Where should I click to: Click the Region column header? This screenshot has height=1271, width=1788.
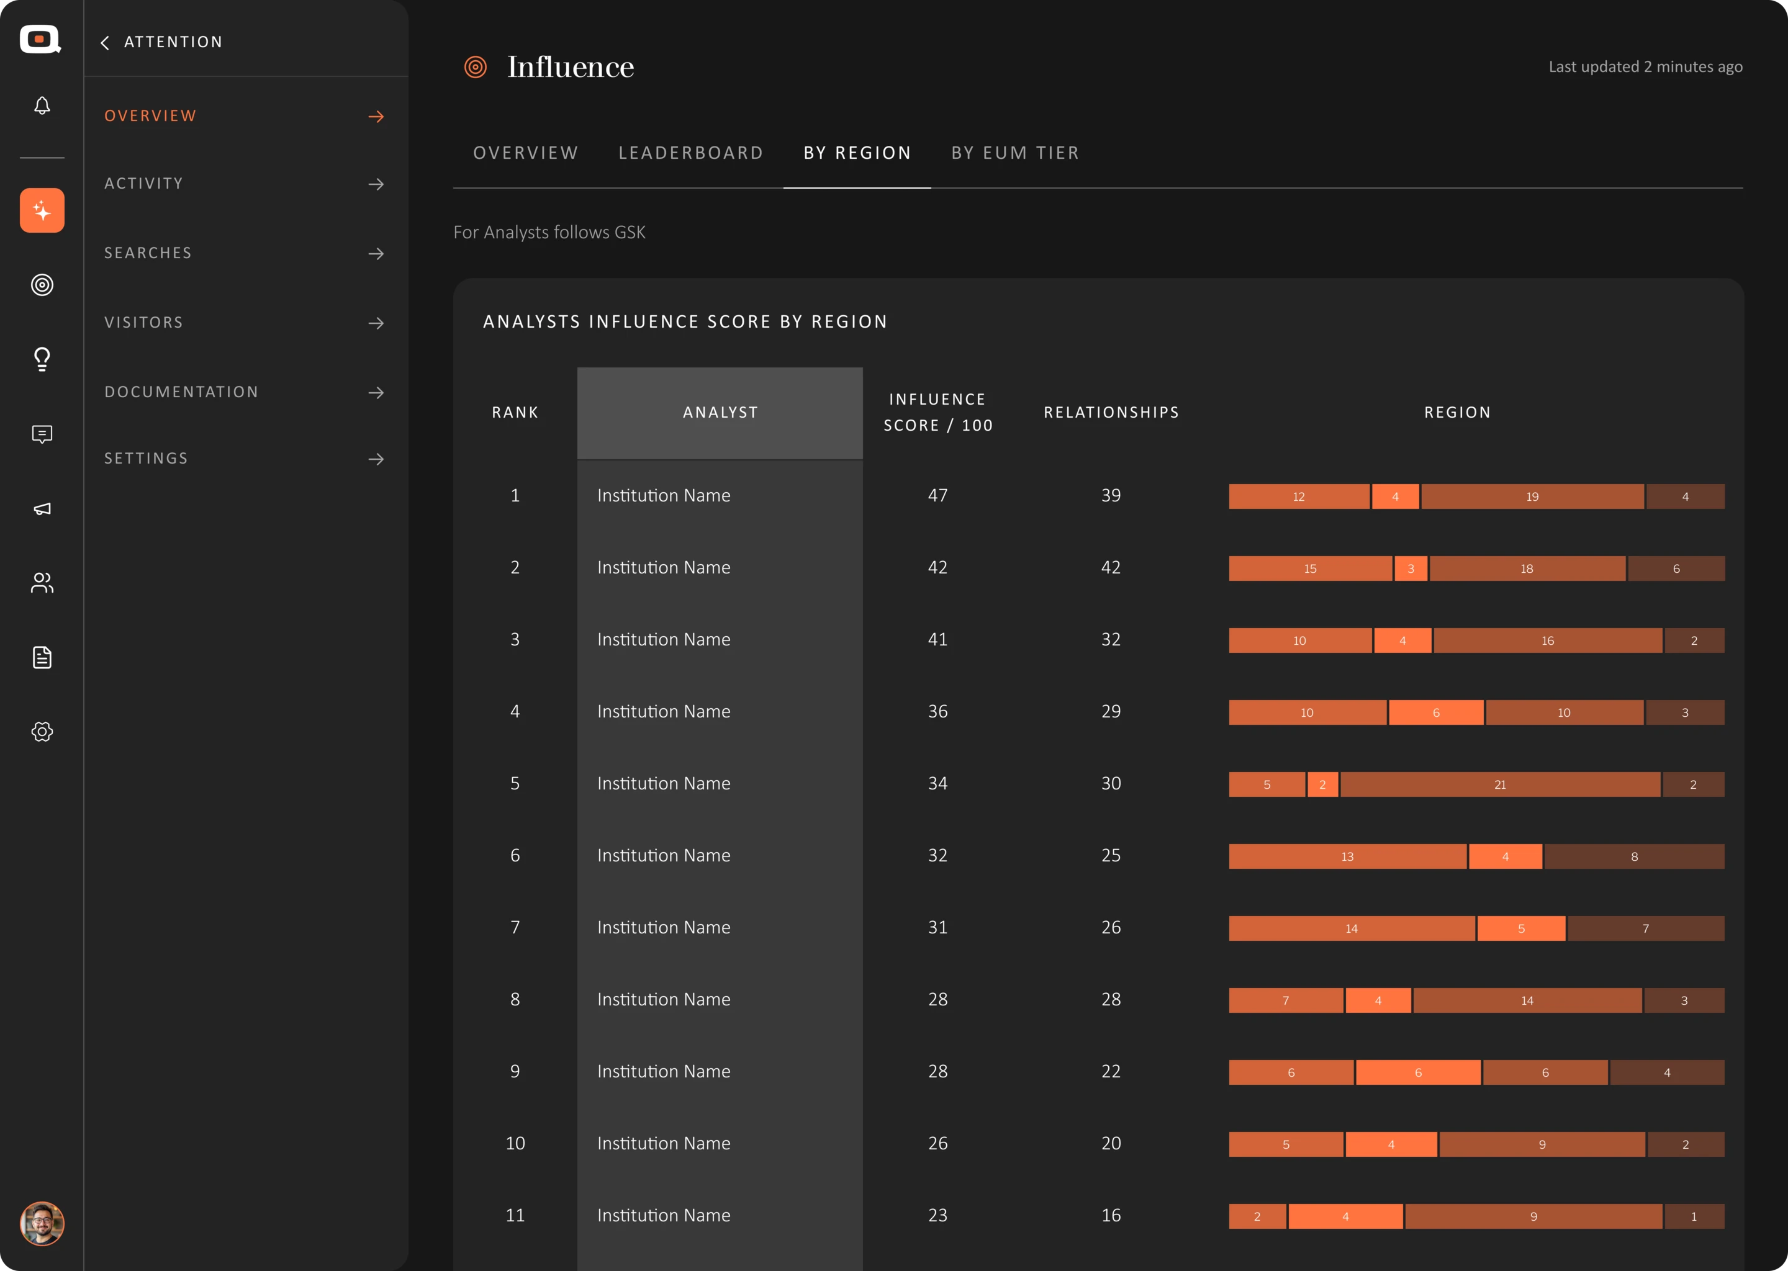[1458, 413]
